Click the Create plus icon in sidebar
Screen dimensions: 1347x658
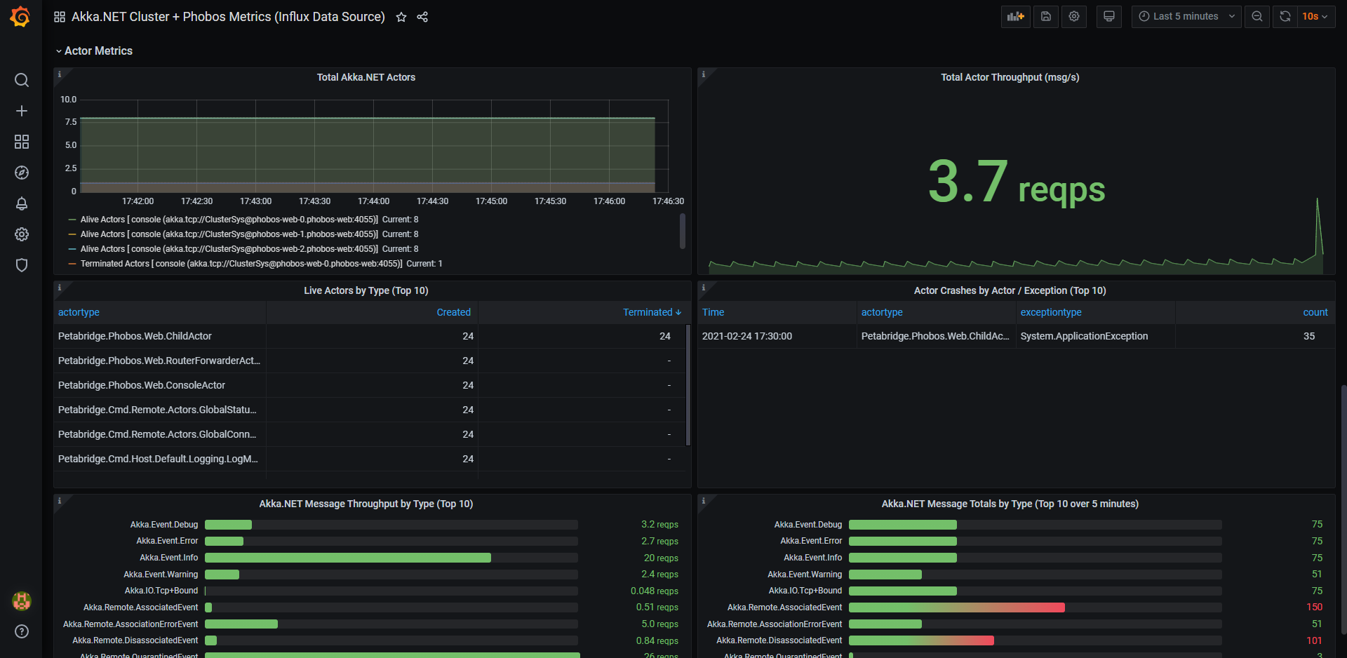click(22, 111)
